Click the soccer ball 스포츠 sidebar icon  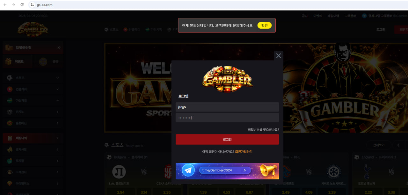pos(10,78)
